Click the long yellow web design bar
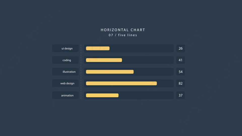 pyautogui.click(x=121, y=83)
